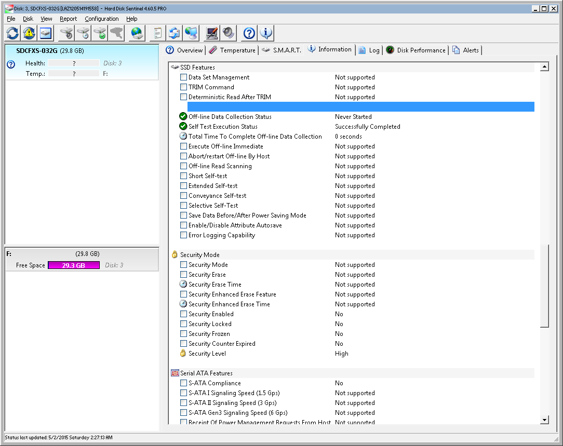Collapse the SSD Features section header

[x=197, y=67]
